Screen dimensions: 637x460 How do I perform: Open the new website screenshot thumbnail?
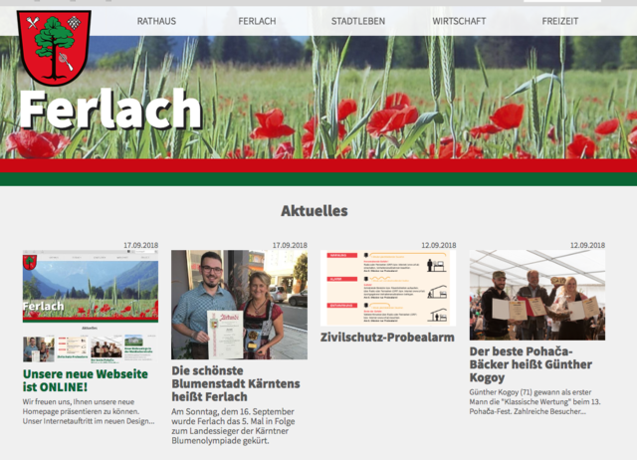91,306
